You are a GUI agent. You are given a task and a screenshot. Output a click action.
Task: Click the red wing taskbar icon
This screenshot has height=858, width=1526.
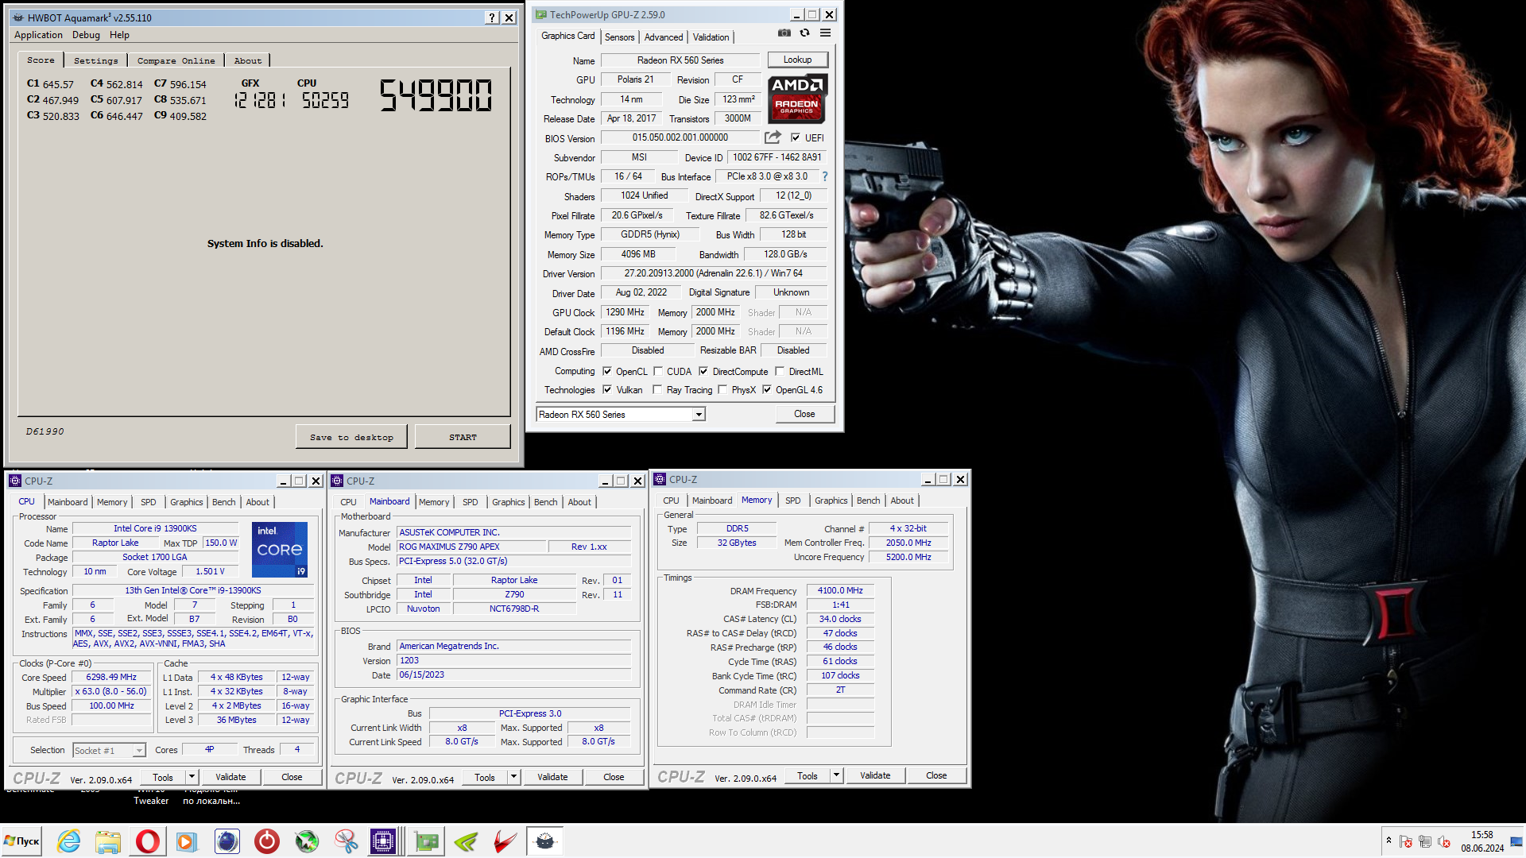505,841
